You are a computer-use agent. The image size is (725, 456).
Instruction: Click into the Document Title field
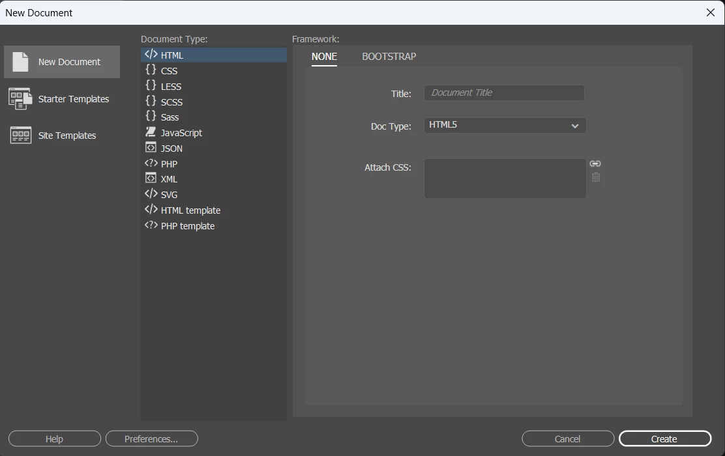pos(504,93)
